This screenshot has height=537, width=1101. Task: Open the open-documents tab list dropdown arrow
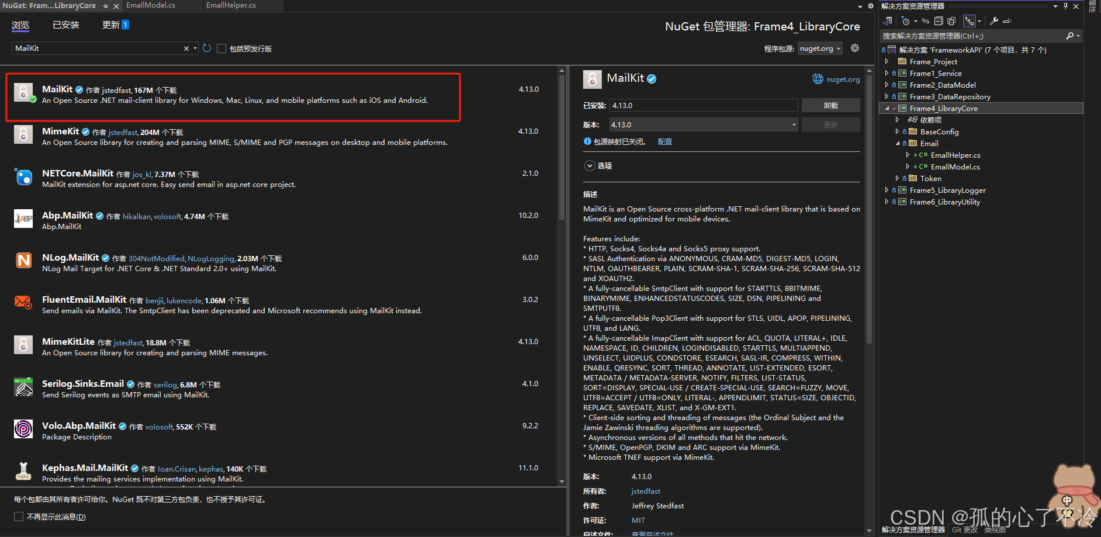pos(860,6)
